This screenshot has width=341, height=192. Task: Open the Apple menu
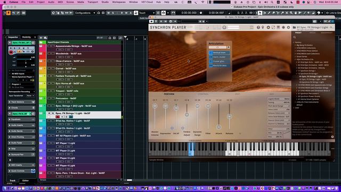(5, 2)
